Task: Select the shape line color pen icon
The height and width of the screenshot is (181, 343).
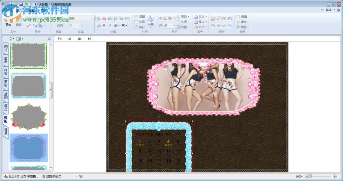Action: pos(213,19)
